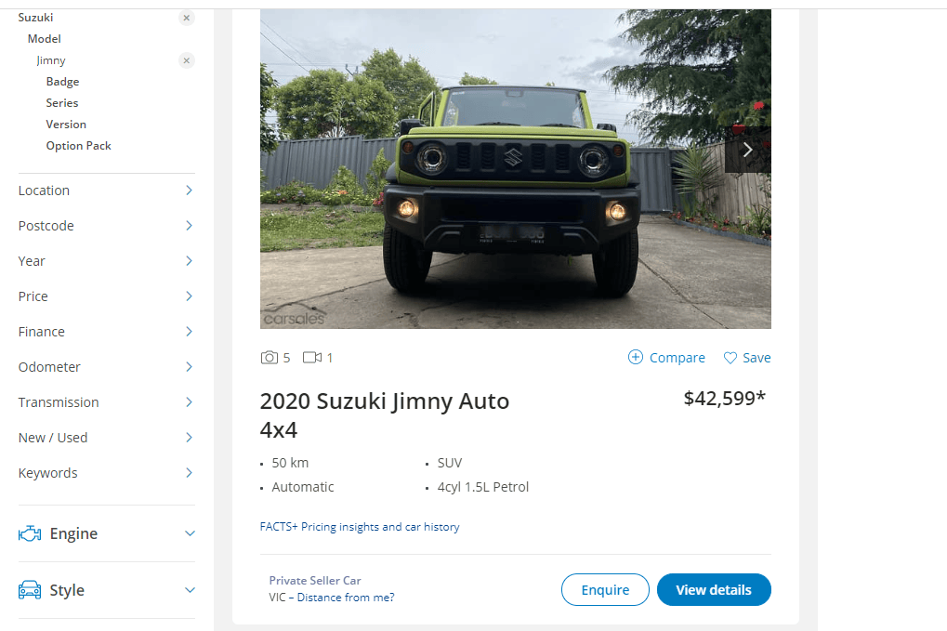Click the Engine section icon
This screenshot has width=947, height=631.
tap(30, 533)
